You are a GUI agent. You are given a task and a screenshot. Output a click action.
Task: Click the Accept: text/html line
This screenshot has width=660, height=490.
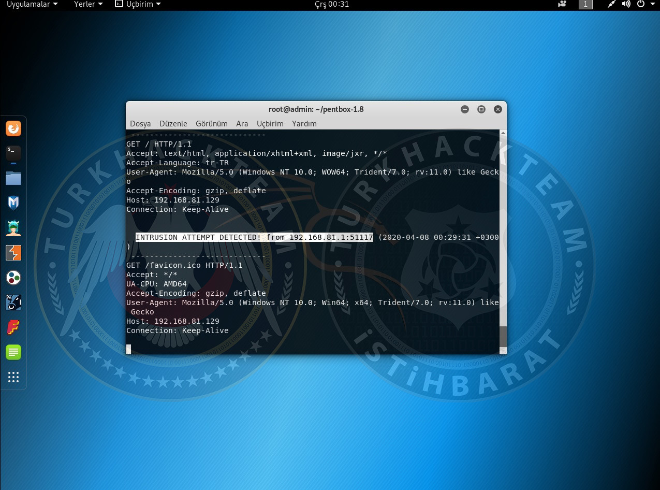click(x=257, y=153)
